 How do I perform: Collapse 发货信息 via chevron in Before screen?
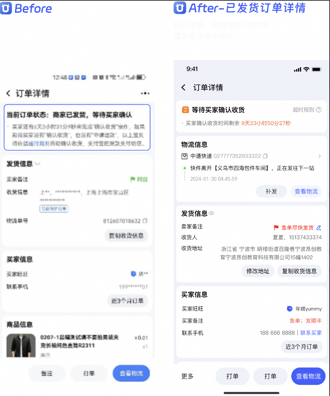pos(38,164)
